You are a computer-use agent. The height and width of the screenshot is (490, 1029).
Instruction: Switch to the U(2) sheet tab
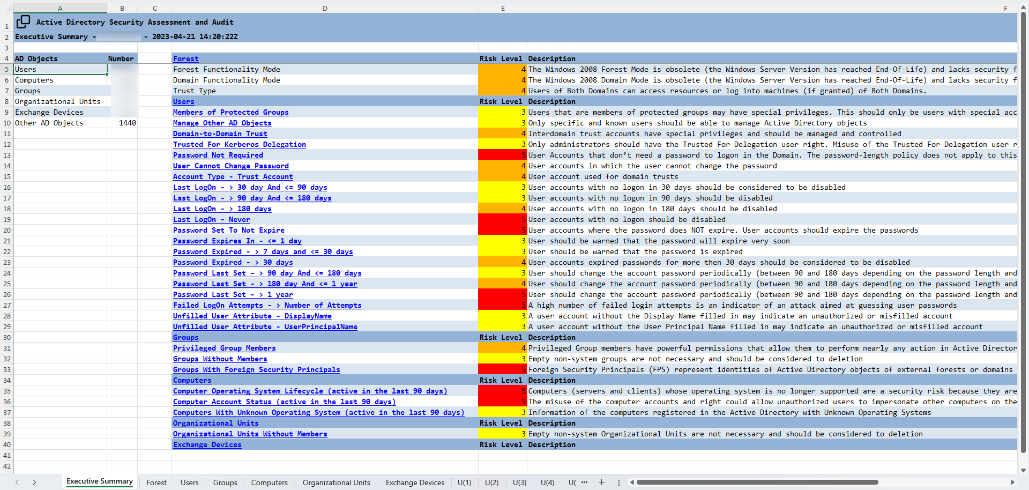point(491,482)
